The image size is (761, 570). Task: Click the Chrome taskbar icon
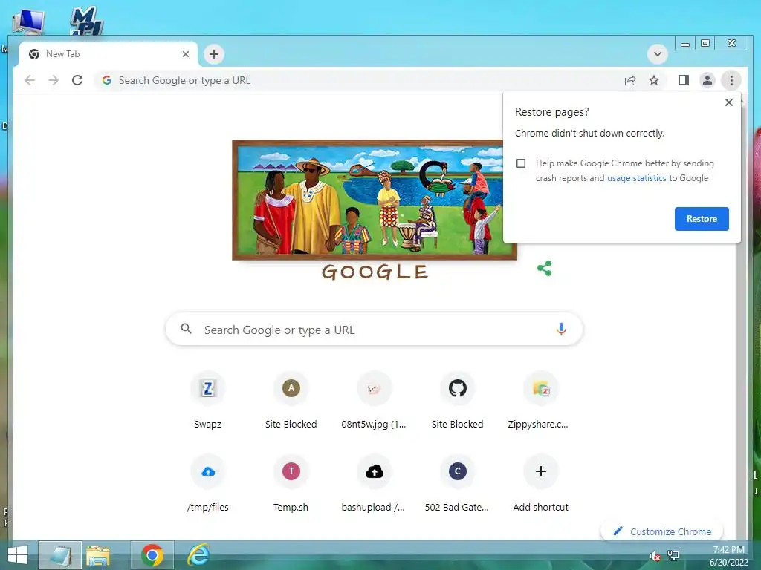[x=152, y=555]
